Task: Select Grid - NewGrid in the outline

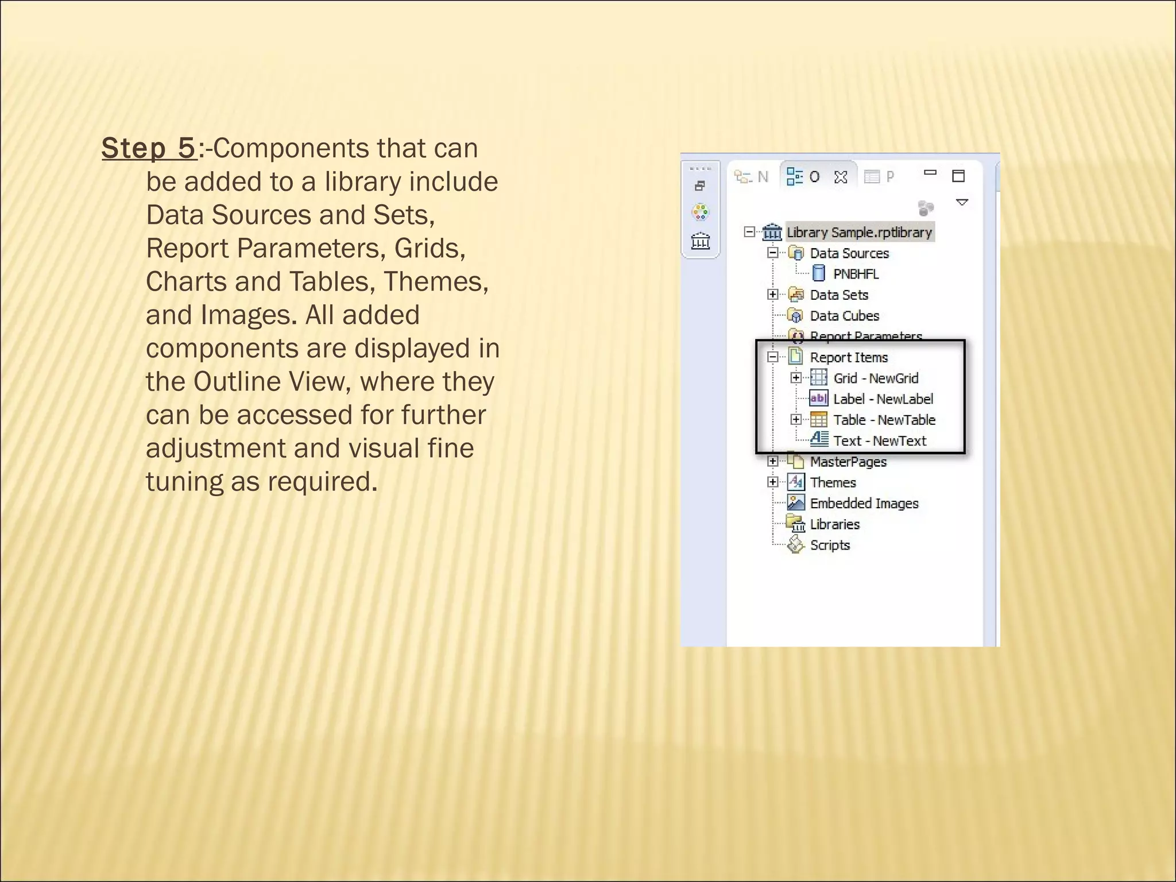Action: (876, 378)
